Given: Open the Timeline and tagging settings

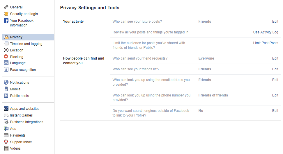Looking at the screenshot, I should 26,44.
